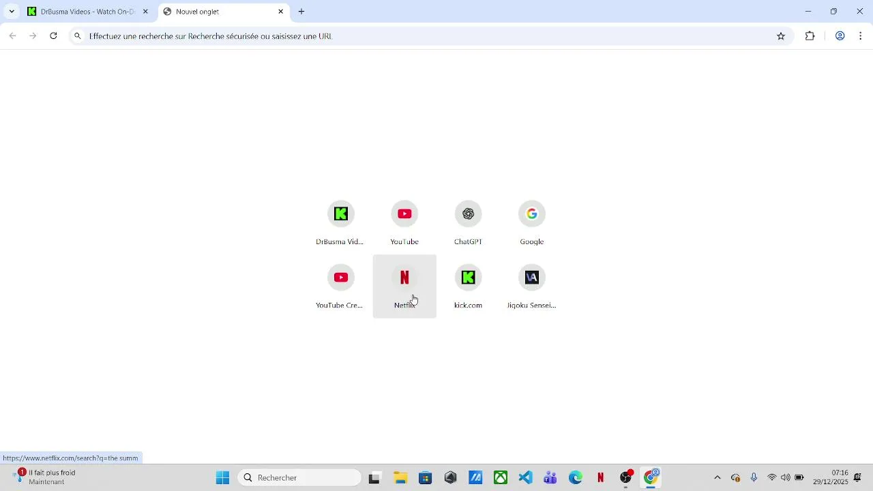Open the Chrome profile avatar menu
Screen dimensions: 873x491
[840, 36]
